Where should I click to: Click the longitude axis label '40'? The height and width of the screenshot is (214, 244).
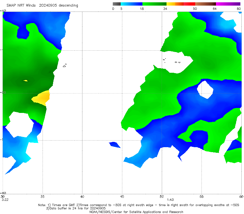(x=82, y=197)
